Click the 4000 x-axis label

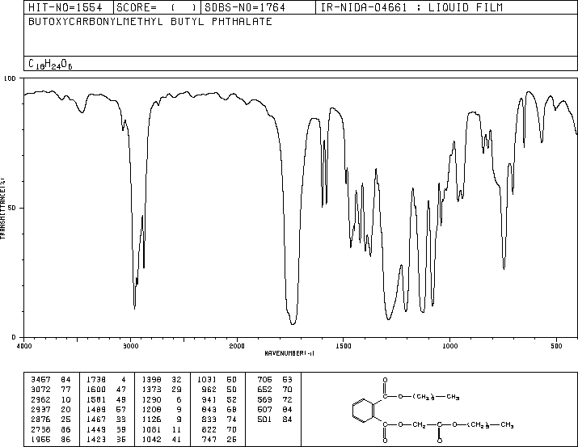coord(24,346)
